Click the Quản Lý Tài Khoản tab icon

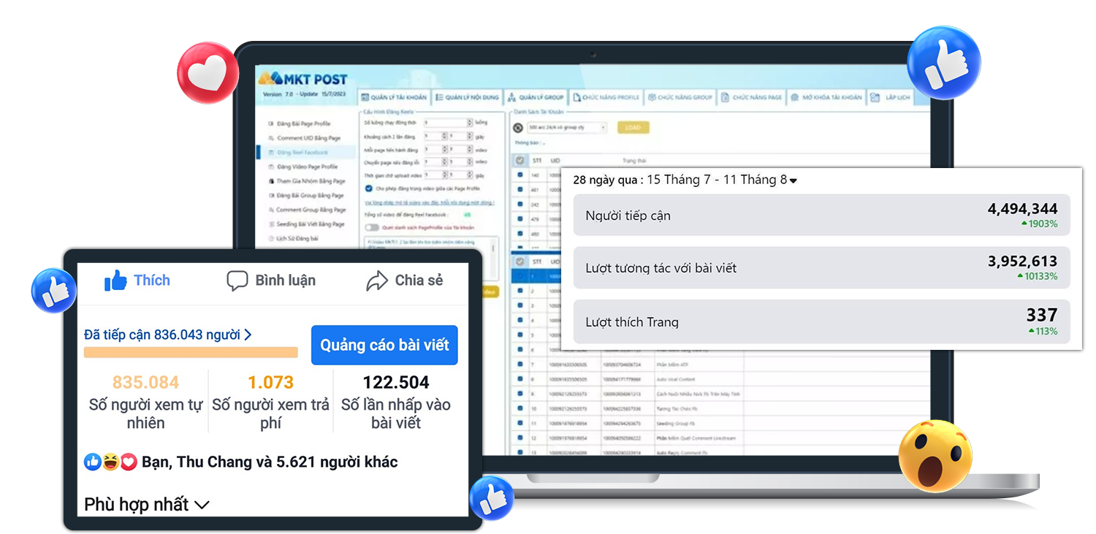coord(365,97)
